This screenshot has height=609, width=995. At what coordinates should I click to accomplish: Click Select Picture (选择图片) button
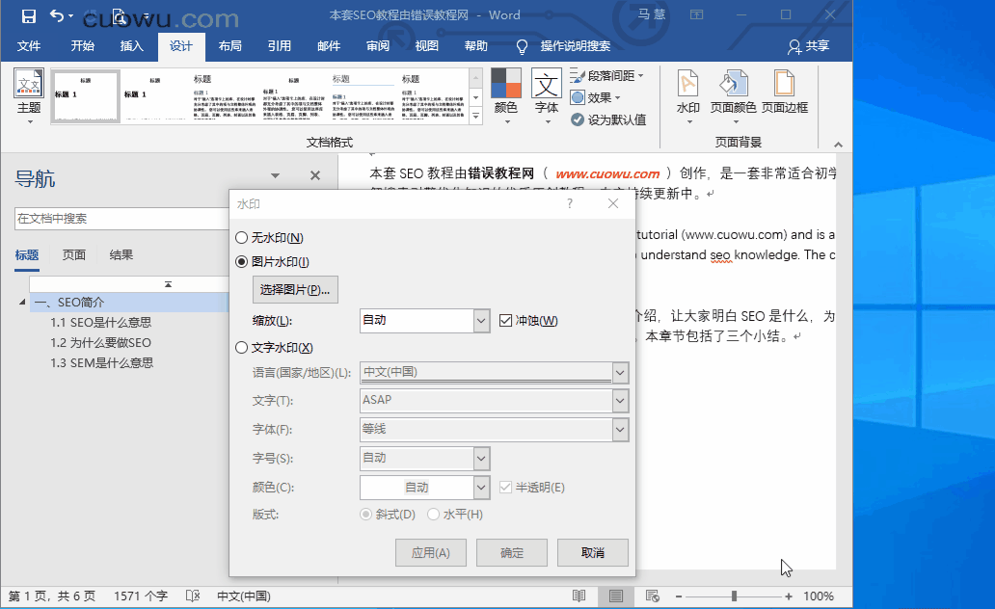[x=295, y=290]
